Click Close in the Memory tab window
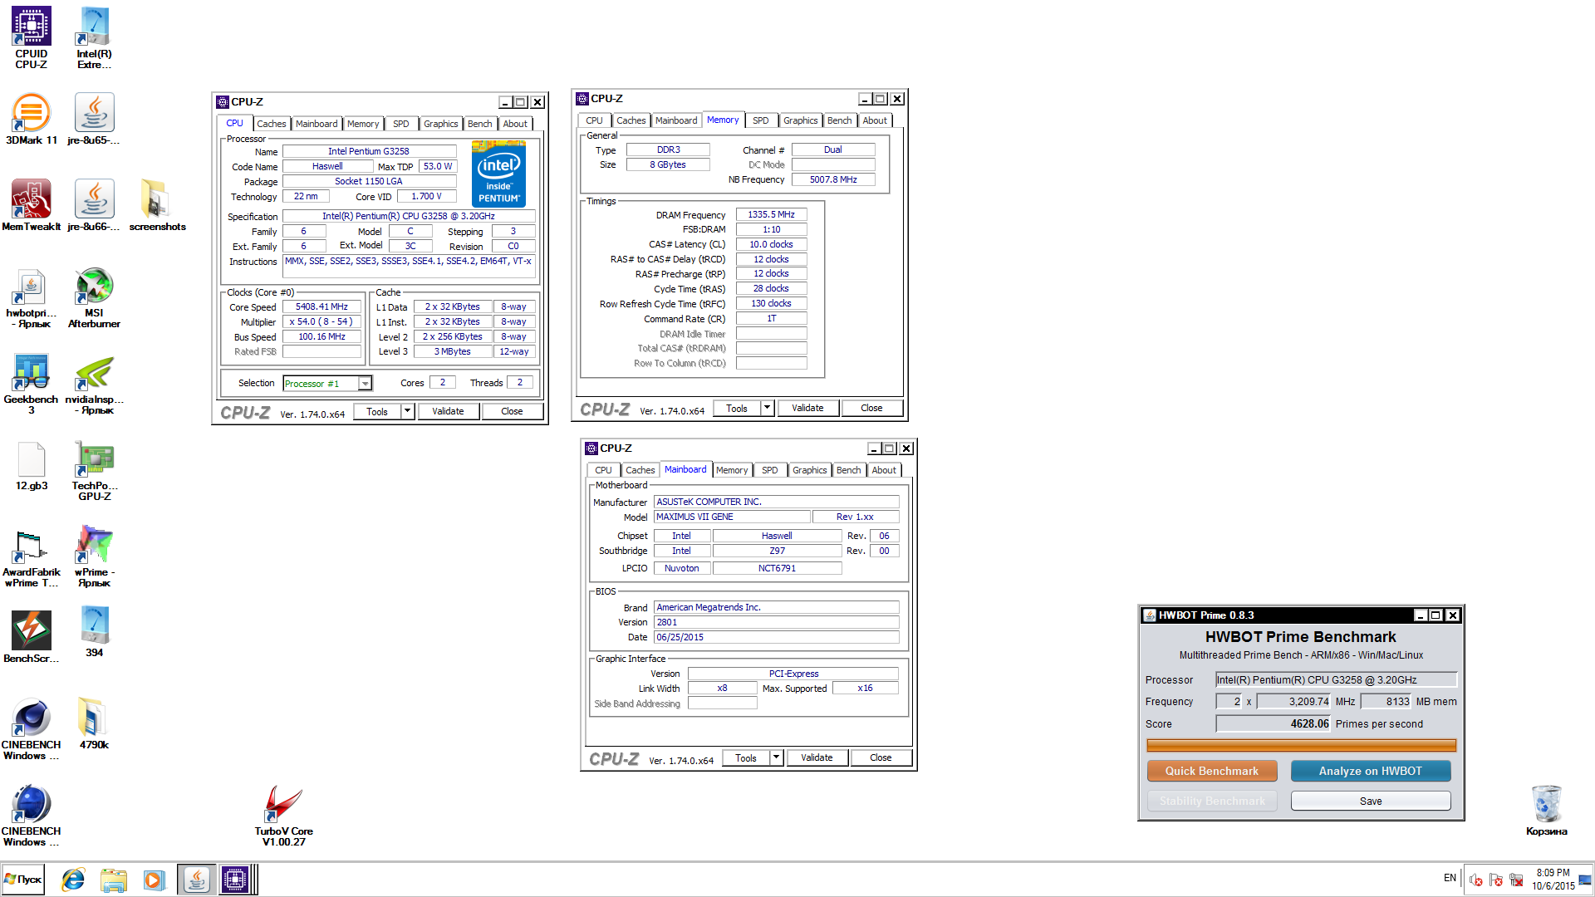This screenshot has height=897, width=1595. pos(871,408)
